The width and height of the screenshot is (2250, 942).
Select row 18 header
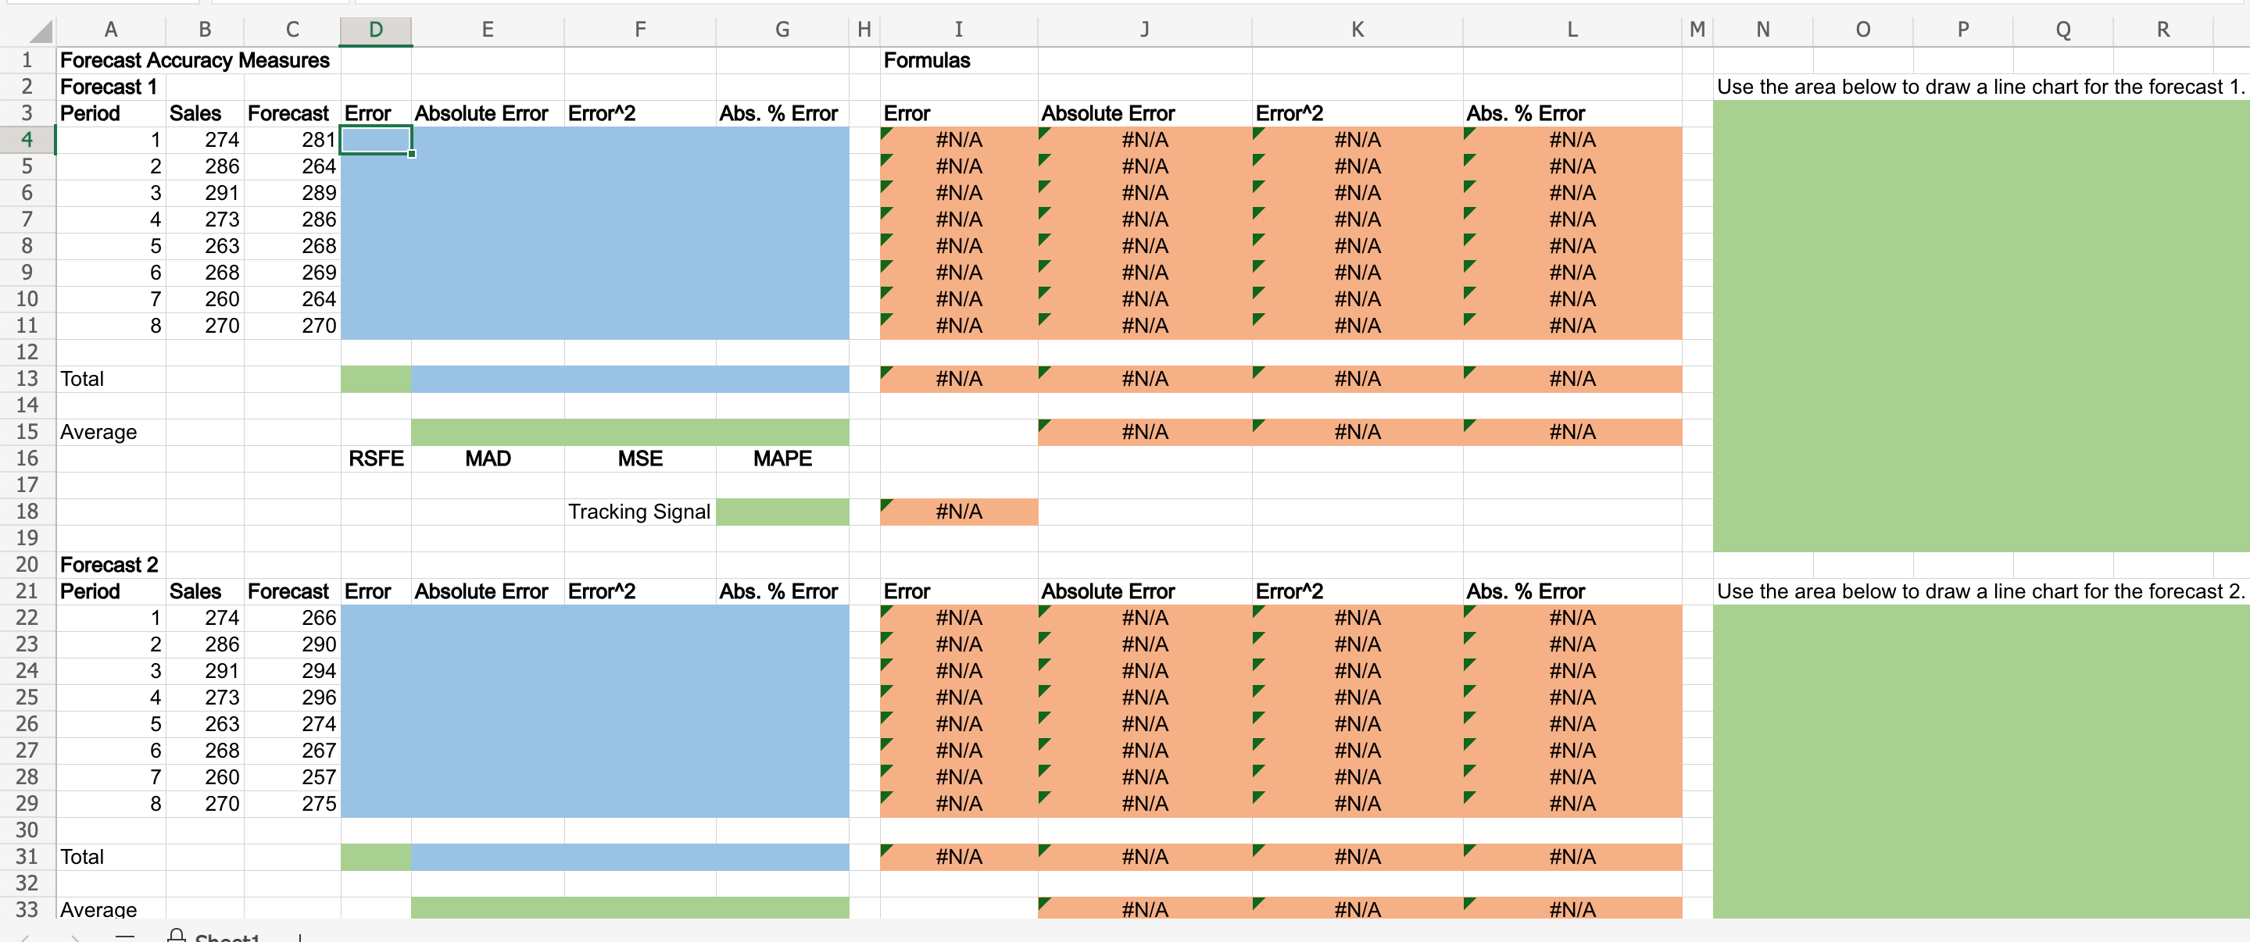(x=27, y=512)
